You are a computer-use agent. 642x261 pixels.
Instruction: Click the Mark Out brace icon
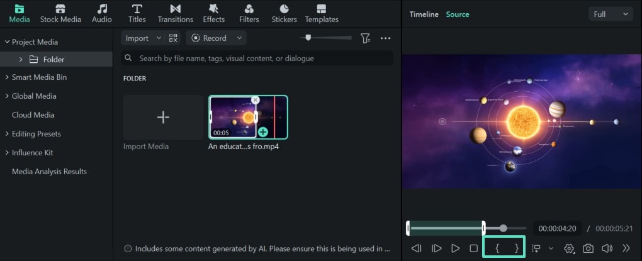coord(517,248)
